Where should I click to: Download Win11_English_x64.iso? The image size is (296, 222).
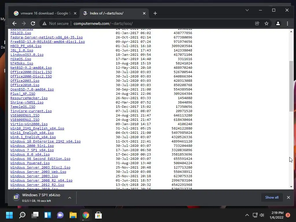(32, 133)
